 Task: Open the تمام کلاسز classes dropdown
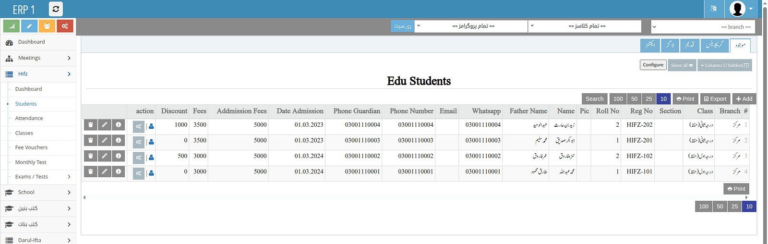(584, 26)
